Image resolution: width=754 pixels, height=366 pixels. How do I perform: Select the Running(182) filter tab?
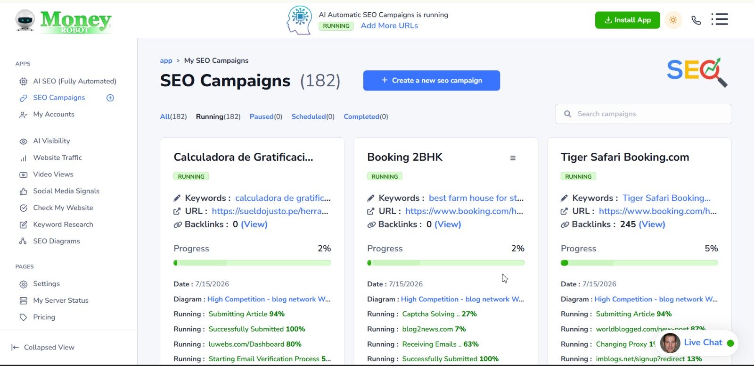coord(218,116)
